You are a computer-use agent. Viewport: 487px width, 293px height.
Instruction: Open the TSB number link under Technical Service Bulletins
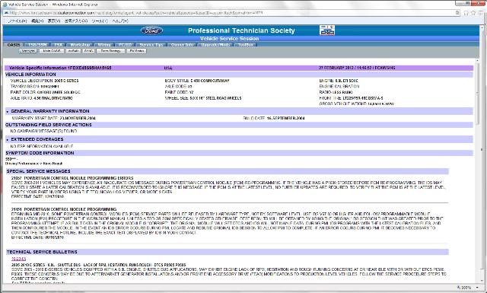18,259
